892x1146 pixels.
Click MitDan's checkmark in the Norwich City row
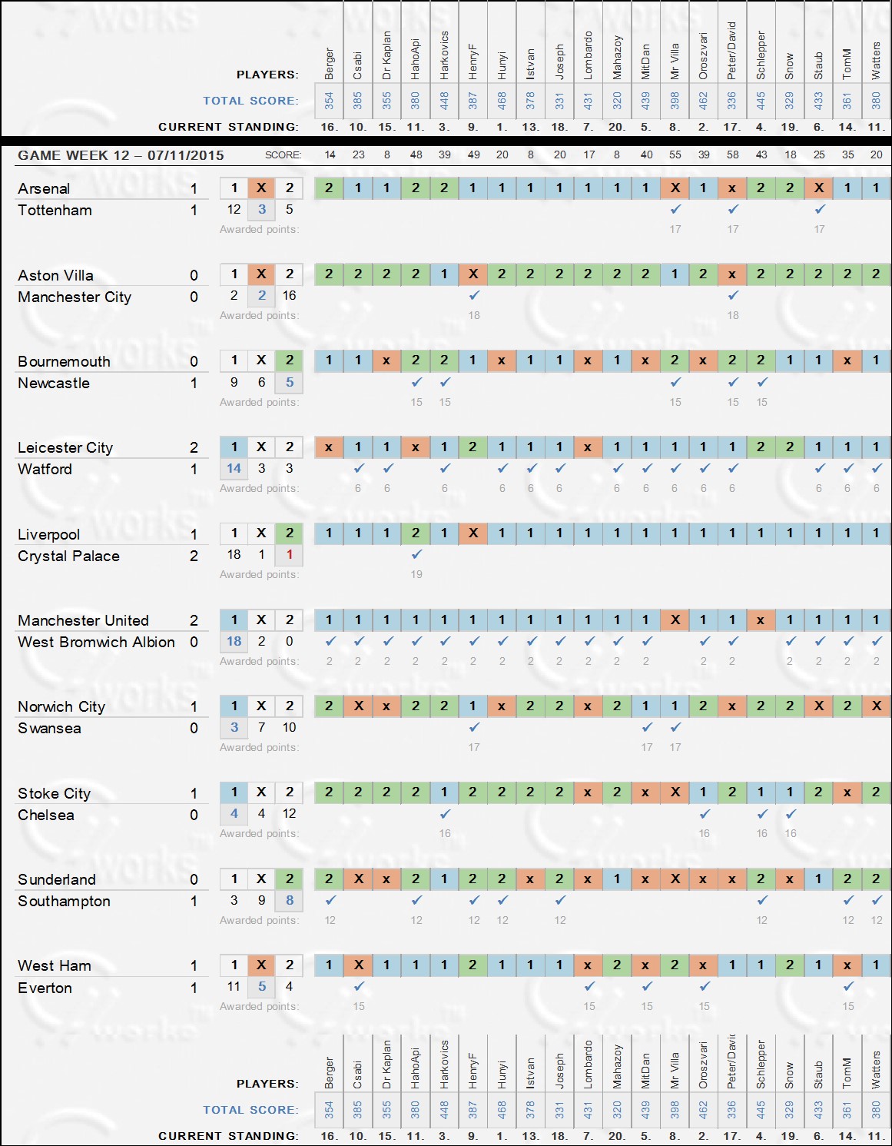coord(647,727)
